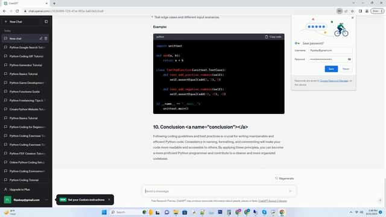
Task: Select the ChatGPT browser tab
Action: click(26, 4)
